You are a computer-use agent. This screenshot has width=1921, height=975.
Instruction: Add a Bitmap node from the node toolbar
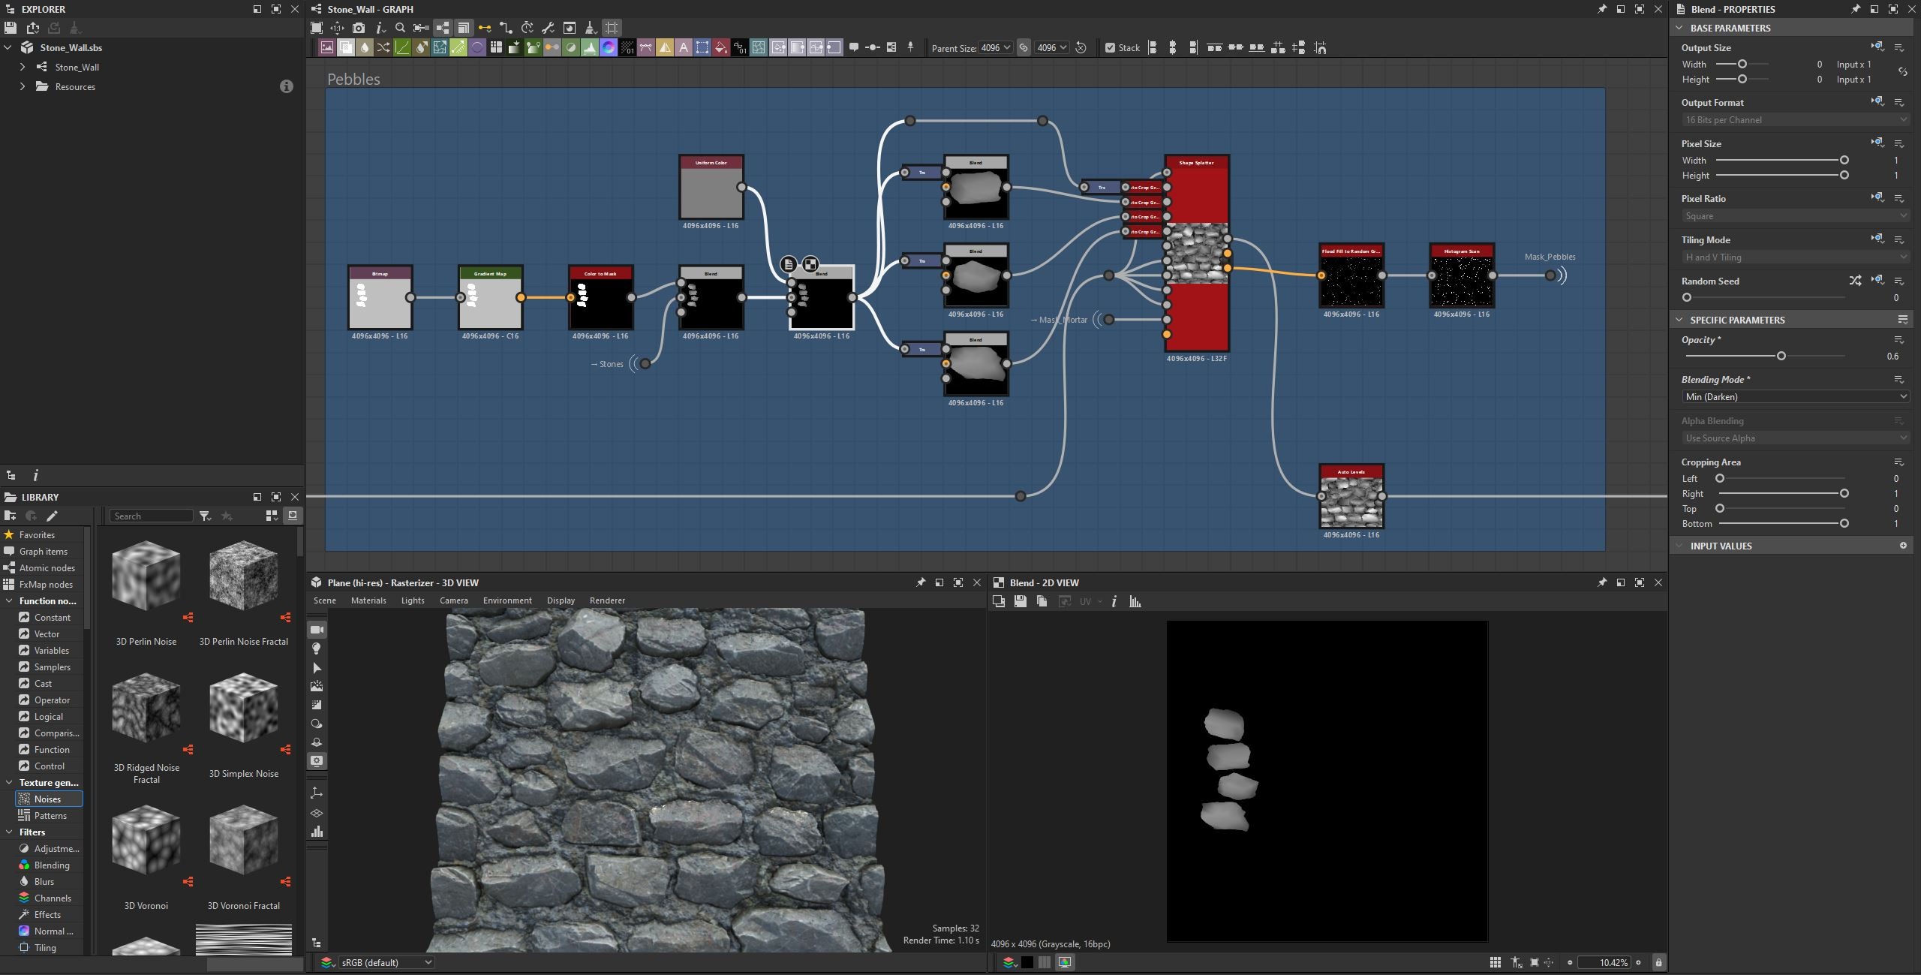(x=326, y=47)
